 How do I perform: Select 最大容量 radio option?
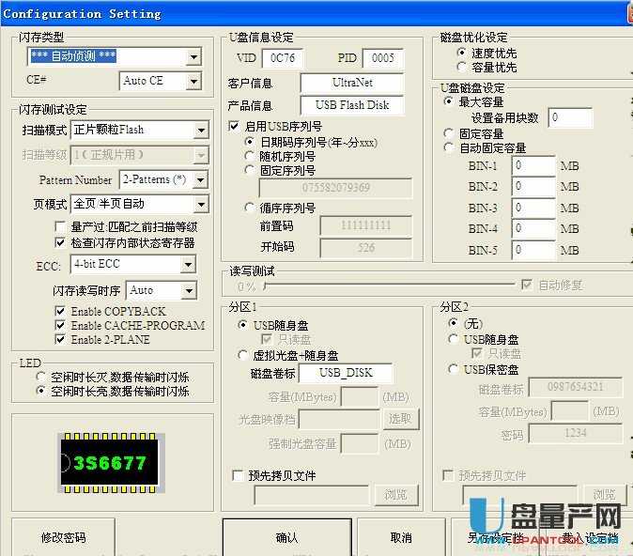click(x=448, y=101)
